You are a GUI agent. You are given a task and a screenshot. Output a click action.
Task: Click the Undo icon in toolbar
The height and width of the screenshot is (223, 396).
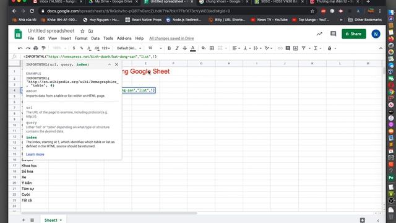tap(20, 48)
